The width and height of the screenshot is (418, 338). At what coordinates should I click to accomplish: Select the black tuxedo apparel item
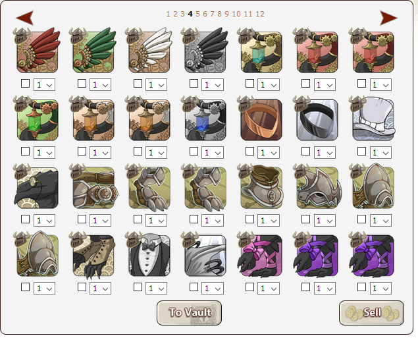[149, 255]
